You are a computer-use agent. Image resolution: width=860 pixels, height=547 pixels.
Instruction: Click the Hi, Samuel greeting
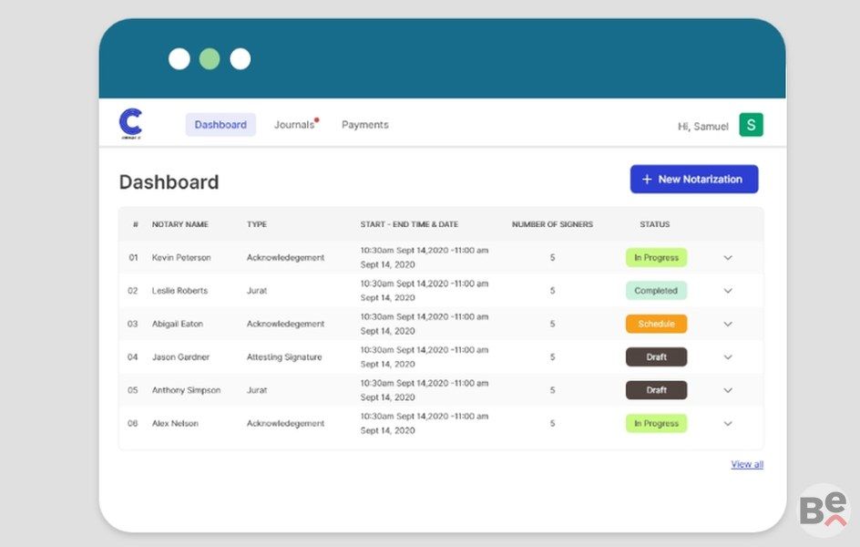(703, 126)
